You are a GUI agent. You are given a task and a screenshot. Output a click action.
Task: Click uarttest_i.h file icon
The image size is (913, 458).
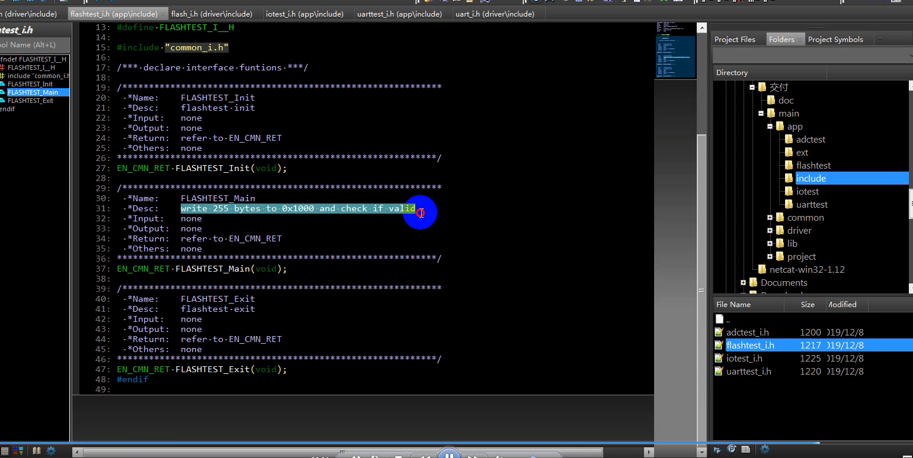[x=719, y=371]
